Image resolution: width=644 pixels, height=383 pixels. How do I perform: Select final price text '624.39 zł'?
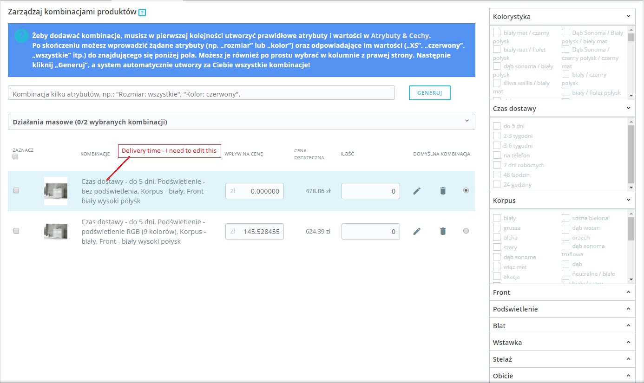click(318, 231)
